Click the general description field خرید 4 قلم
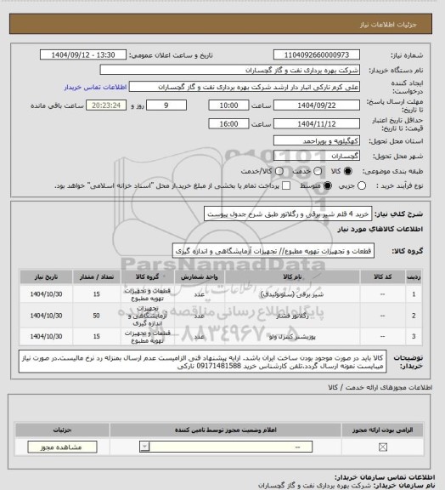 288,214
